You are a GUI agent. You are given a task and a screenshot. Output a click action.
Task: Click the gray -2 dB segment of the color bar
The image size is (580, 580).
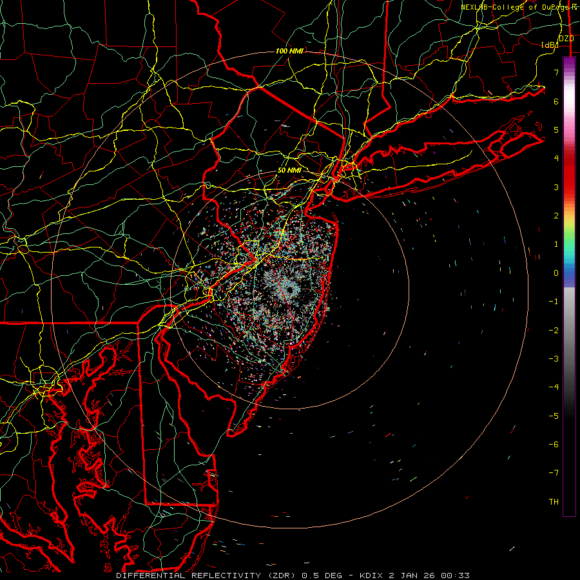click(x=569, y=330)
